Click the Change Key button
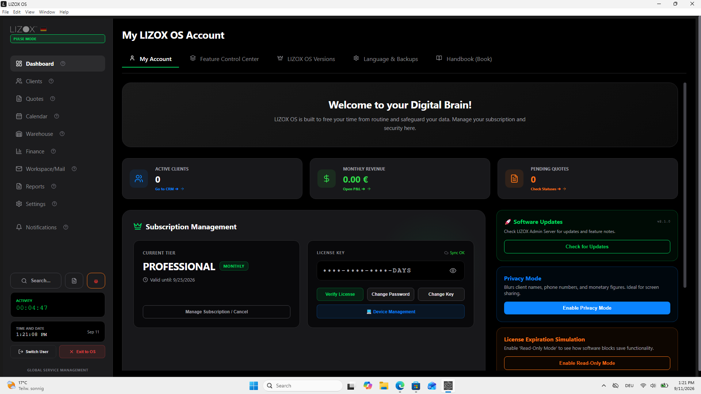 click(x=441, y=294)
